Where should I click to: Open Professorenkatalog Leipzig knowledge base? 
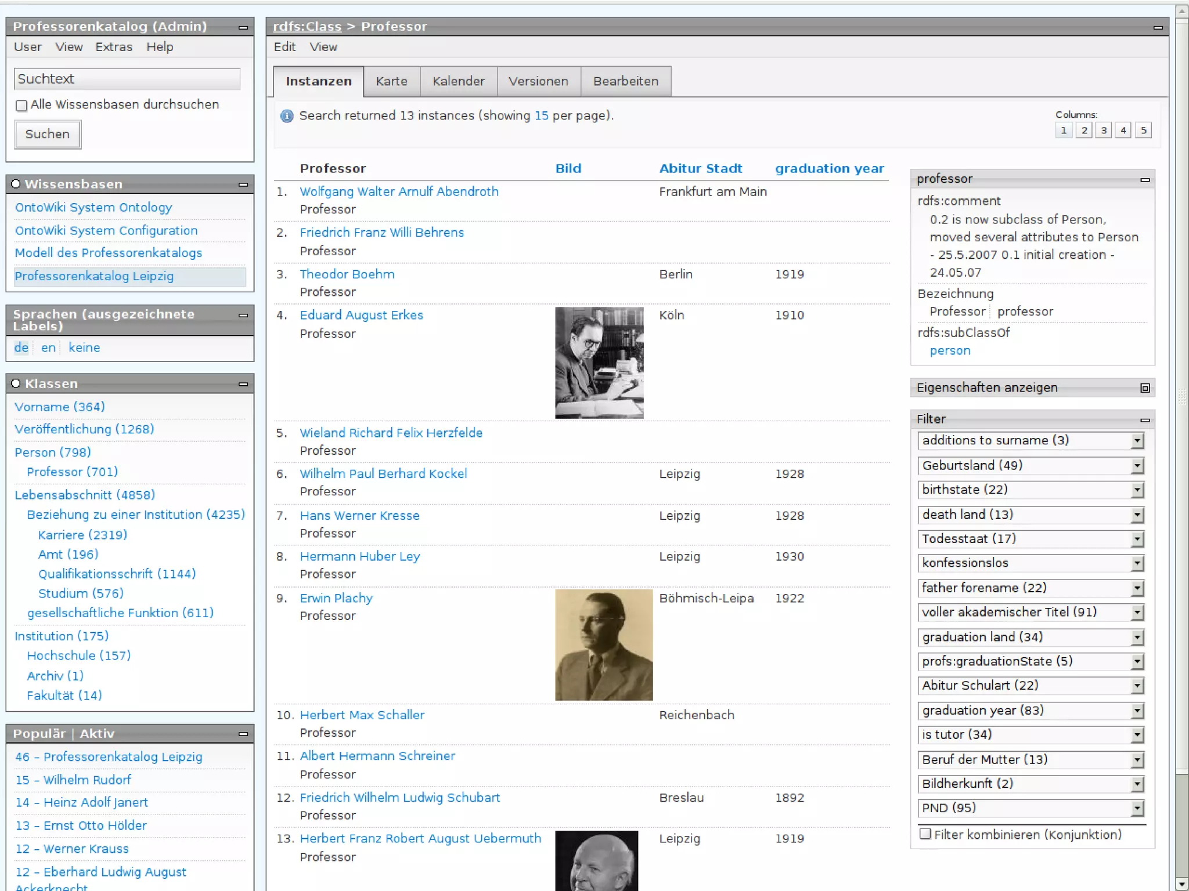pos(94,276)
